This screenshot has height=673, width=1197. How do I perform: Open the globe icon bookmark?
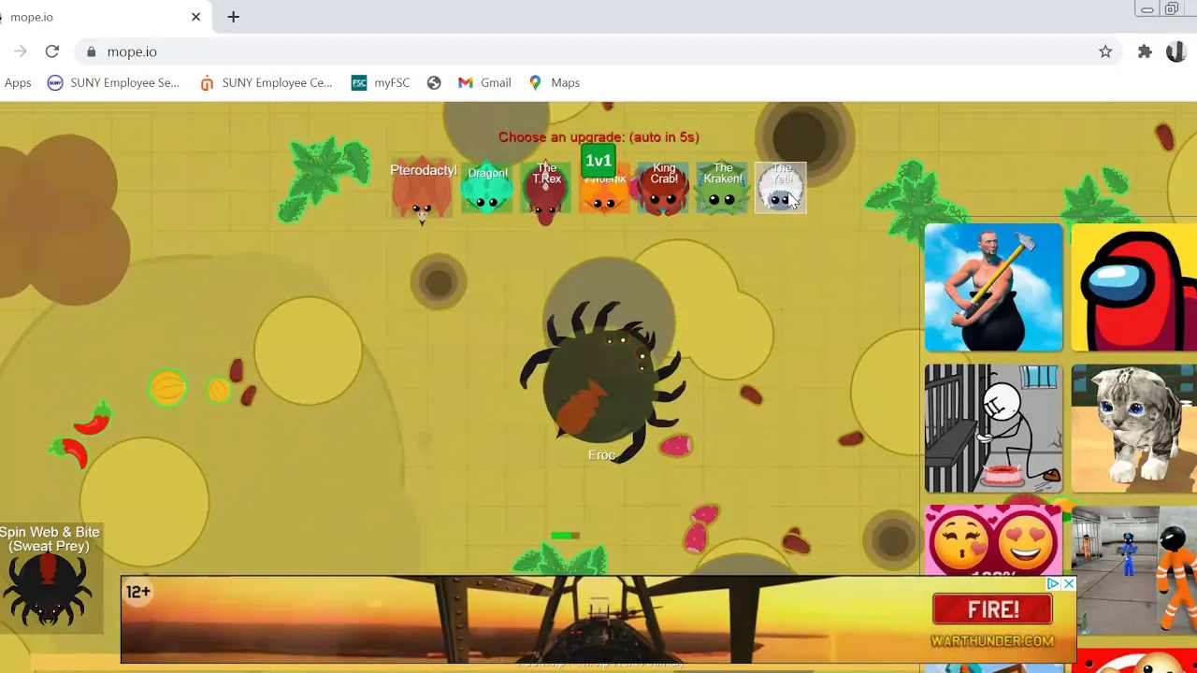434,83
